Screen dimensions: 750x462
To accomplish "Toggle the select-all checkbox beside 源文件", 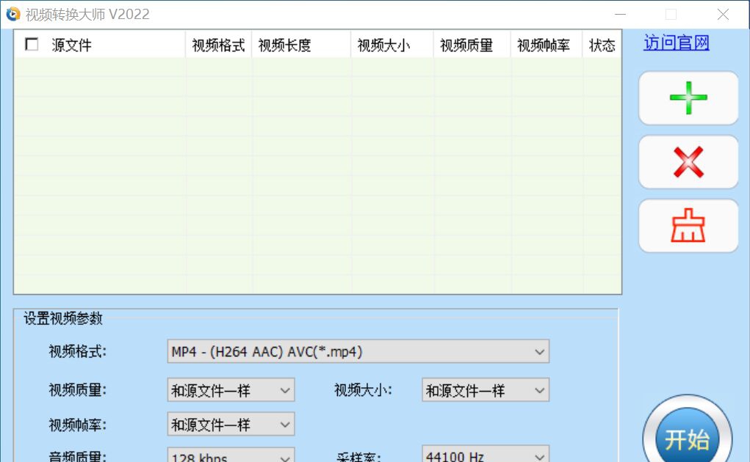I will pos(31,44).
